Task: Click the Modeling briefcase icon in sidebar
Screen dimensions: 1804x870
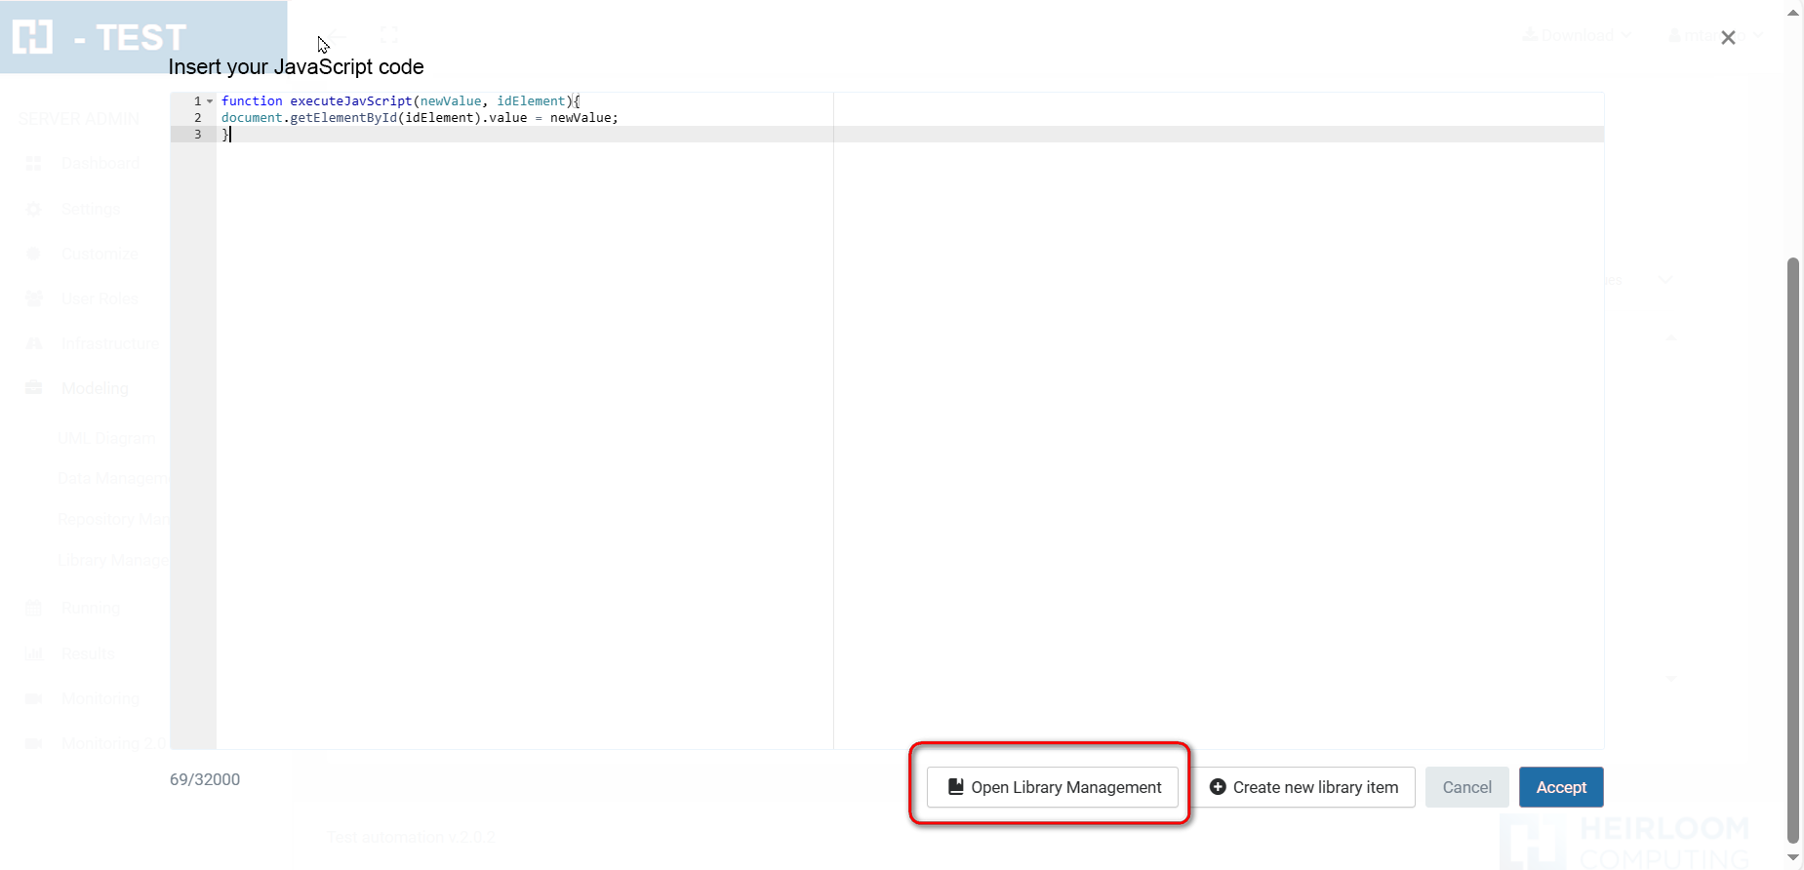Action: (33, 388)
